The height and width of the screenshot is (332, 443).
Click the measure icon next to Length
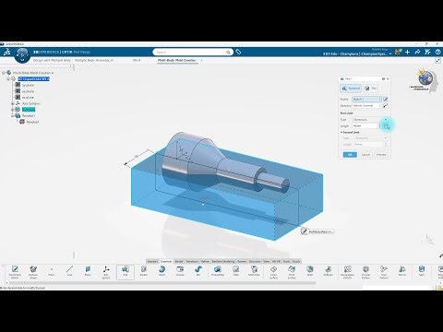(x=386, y=125)
